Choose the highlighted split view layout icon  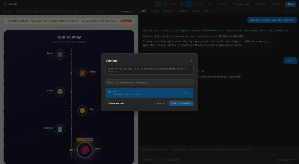tap(188, 4)
